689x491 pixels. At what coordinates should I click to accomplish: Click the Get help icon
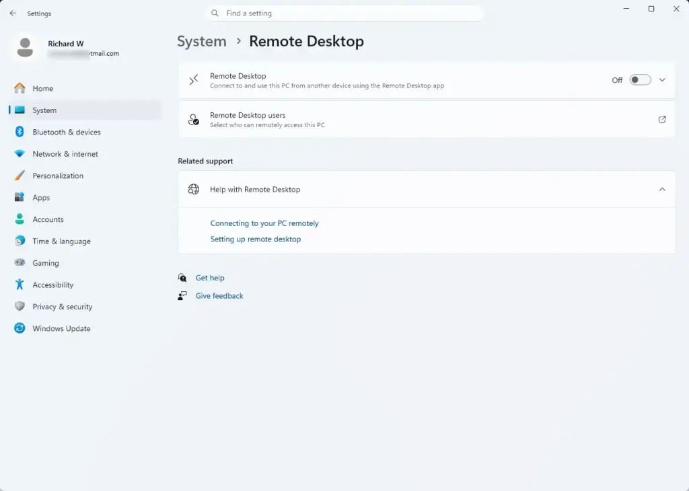pos(182,278)
